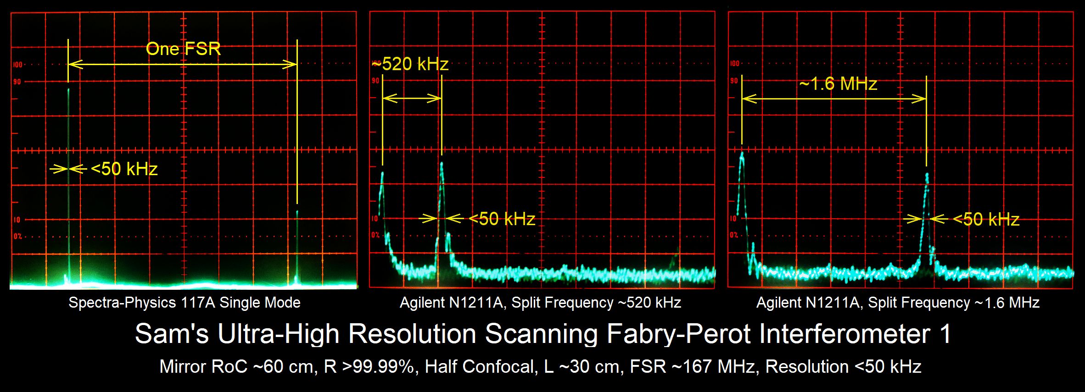
Task: Click the Fabry-Perot Interferometer main title
Action: click(x=542, y=333)
